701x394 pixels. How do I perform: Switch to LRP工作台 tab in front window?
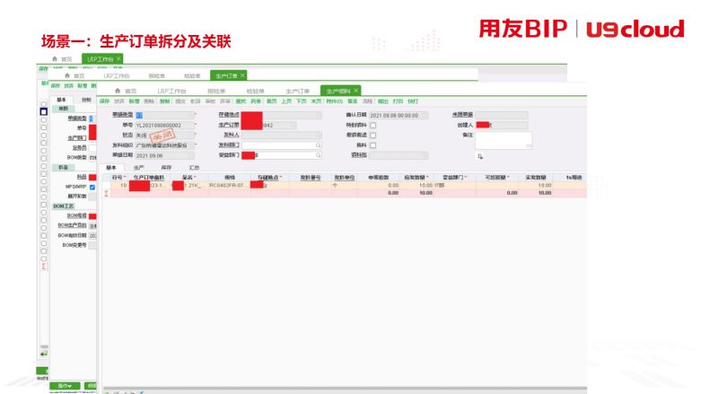pyautogui.click(x=171, y=92)
